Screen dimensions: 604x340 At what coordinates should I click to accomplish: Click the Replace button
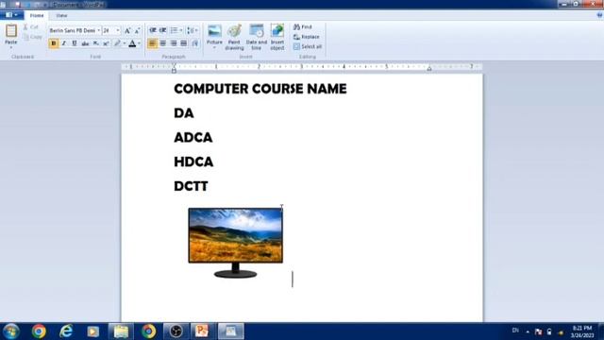point(307,37)
